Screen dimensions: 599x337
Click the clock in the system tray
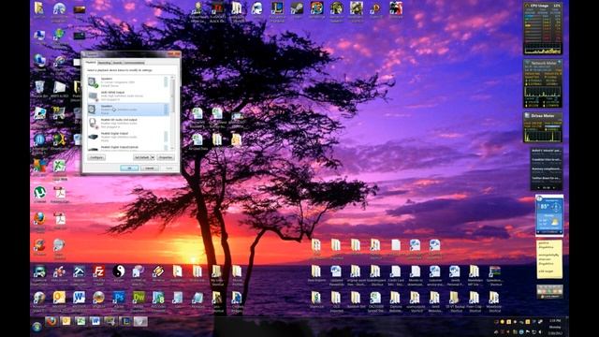click(x=555, y=327)
